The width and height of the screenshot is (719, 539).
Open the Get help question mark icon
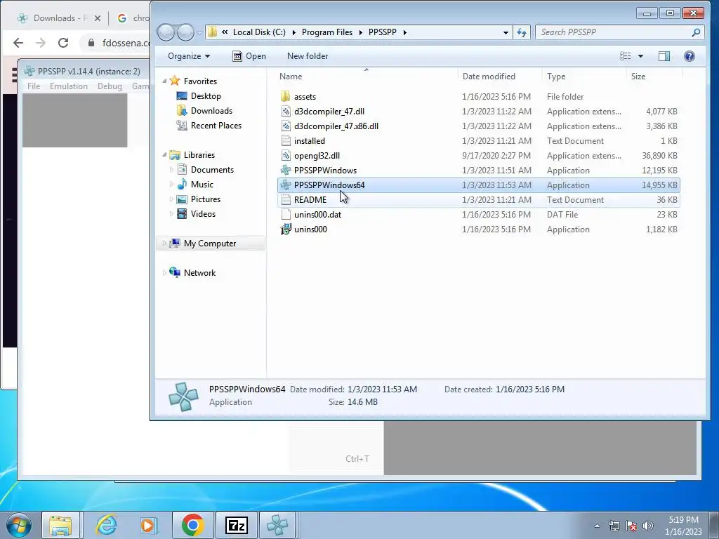[690, 56]
